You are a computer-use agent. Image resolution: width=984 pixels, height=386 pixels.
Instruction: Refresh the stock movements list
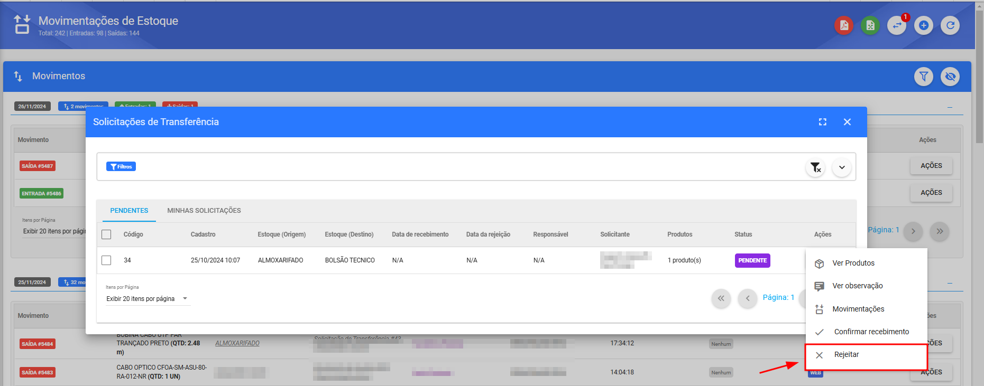pos(950,25)
